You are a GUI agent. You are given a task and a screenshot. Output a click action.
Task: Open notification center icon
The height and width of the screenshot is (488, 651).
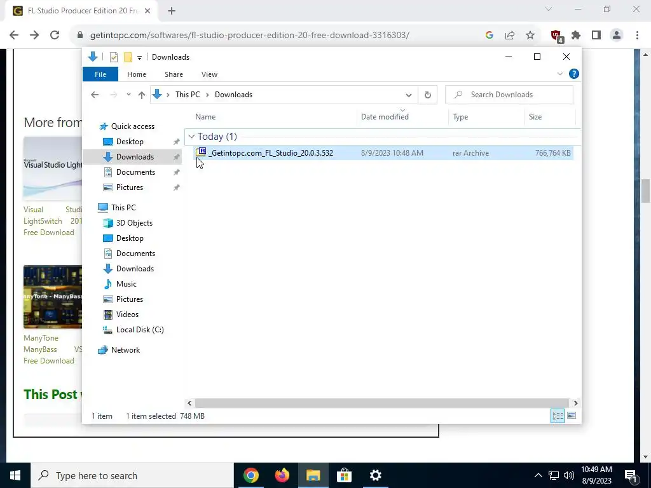click(631, 475)
